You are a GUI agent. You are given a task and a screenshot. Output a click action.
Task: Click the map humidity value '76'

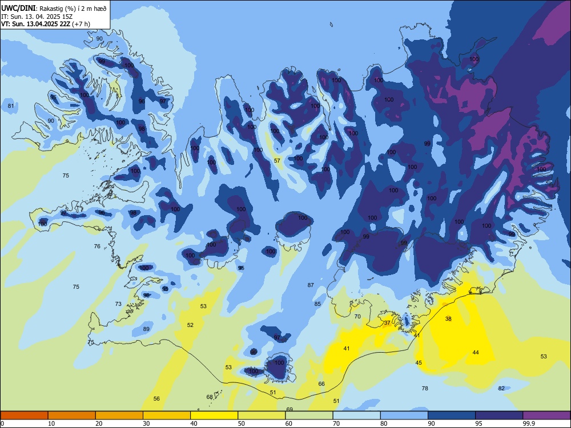tap(97, 247)
